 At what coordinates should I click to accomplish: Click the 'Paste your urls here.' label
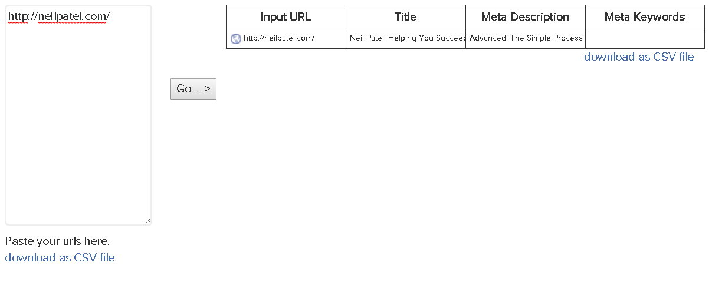57,241
